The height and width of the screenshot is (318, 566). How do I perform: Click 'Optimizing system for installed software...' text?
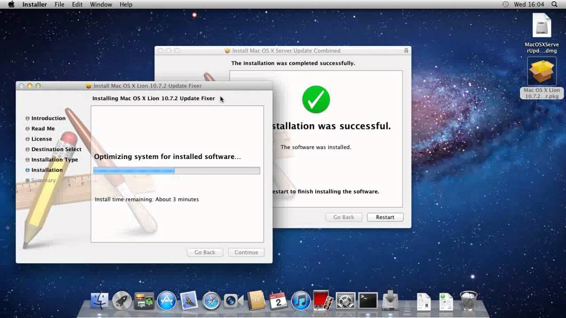tap(168, 156)
